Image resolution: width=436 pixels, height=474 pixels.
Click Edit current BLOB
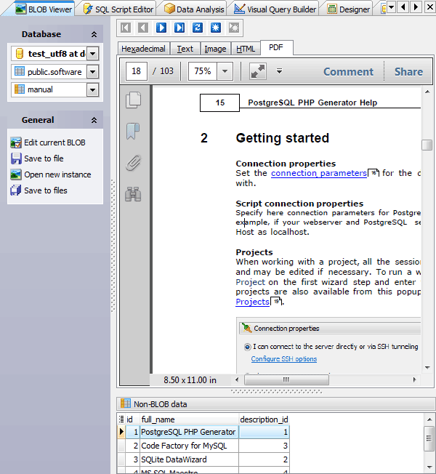pos(54,142)
